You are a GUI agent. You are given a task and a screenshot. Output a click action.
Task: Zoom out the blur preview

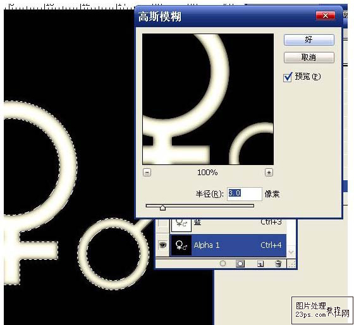[147, 173]
